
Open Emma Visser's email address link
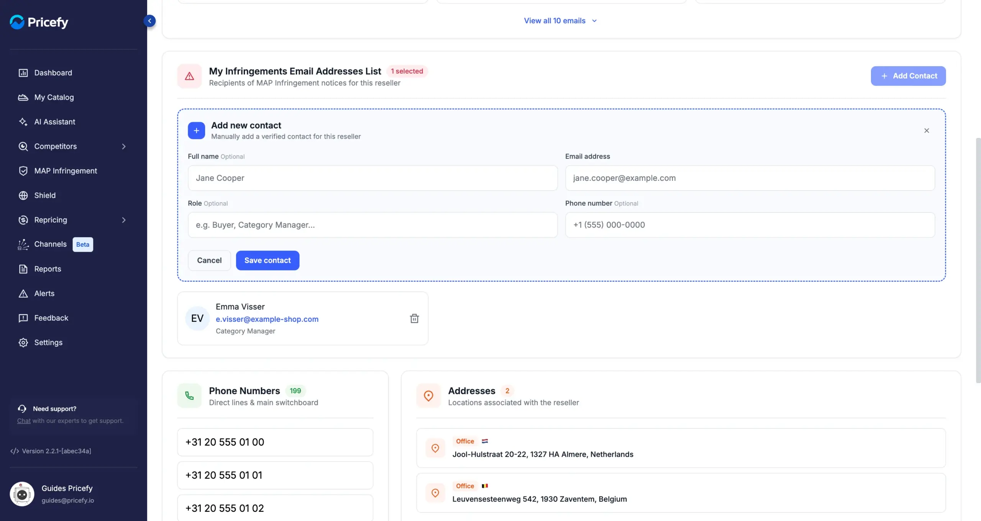coord(267,319)
